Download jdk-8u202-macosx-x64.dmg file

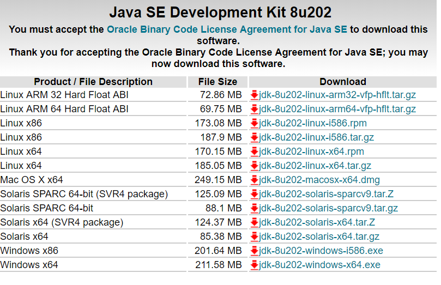(x=319, y=180)
